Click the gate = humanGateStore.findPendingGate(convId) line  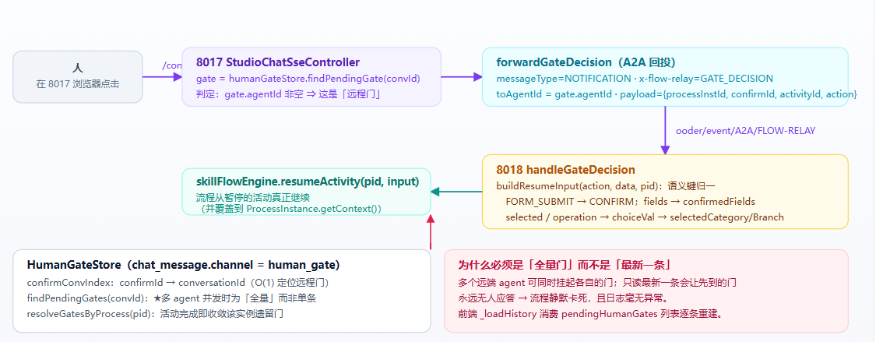point(308,79)
